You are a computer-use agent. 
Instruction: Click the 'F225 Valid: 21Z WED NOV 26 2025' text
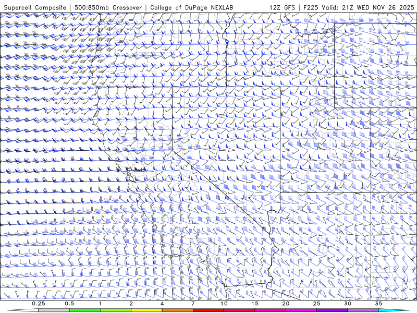(x=359, y=7)
